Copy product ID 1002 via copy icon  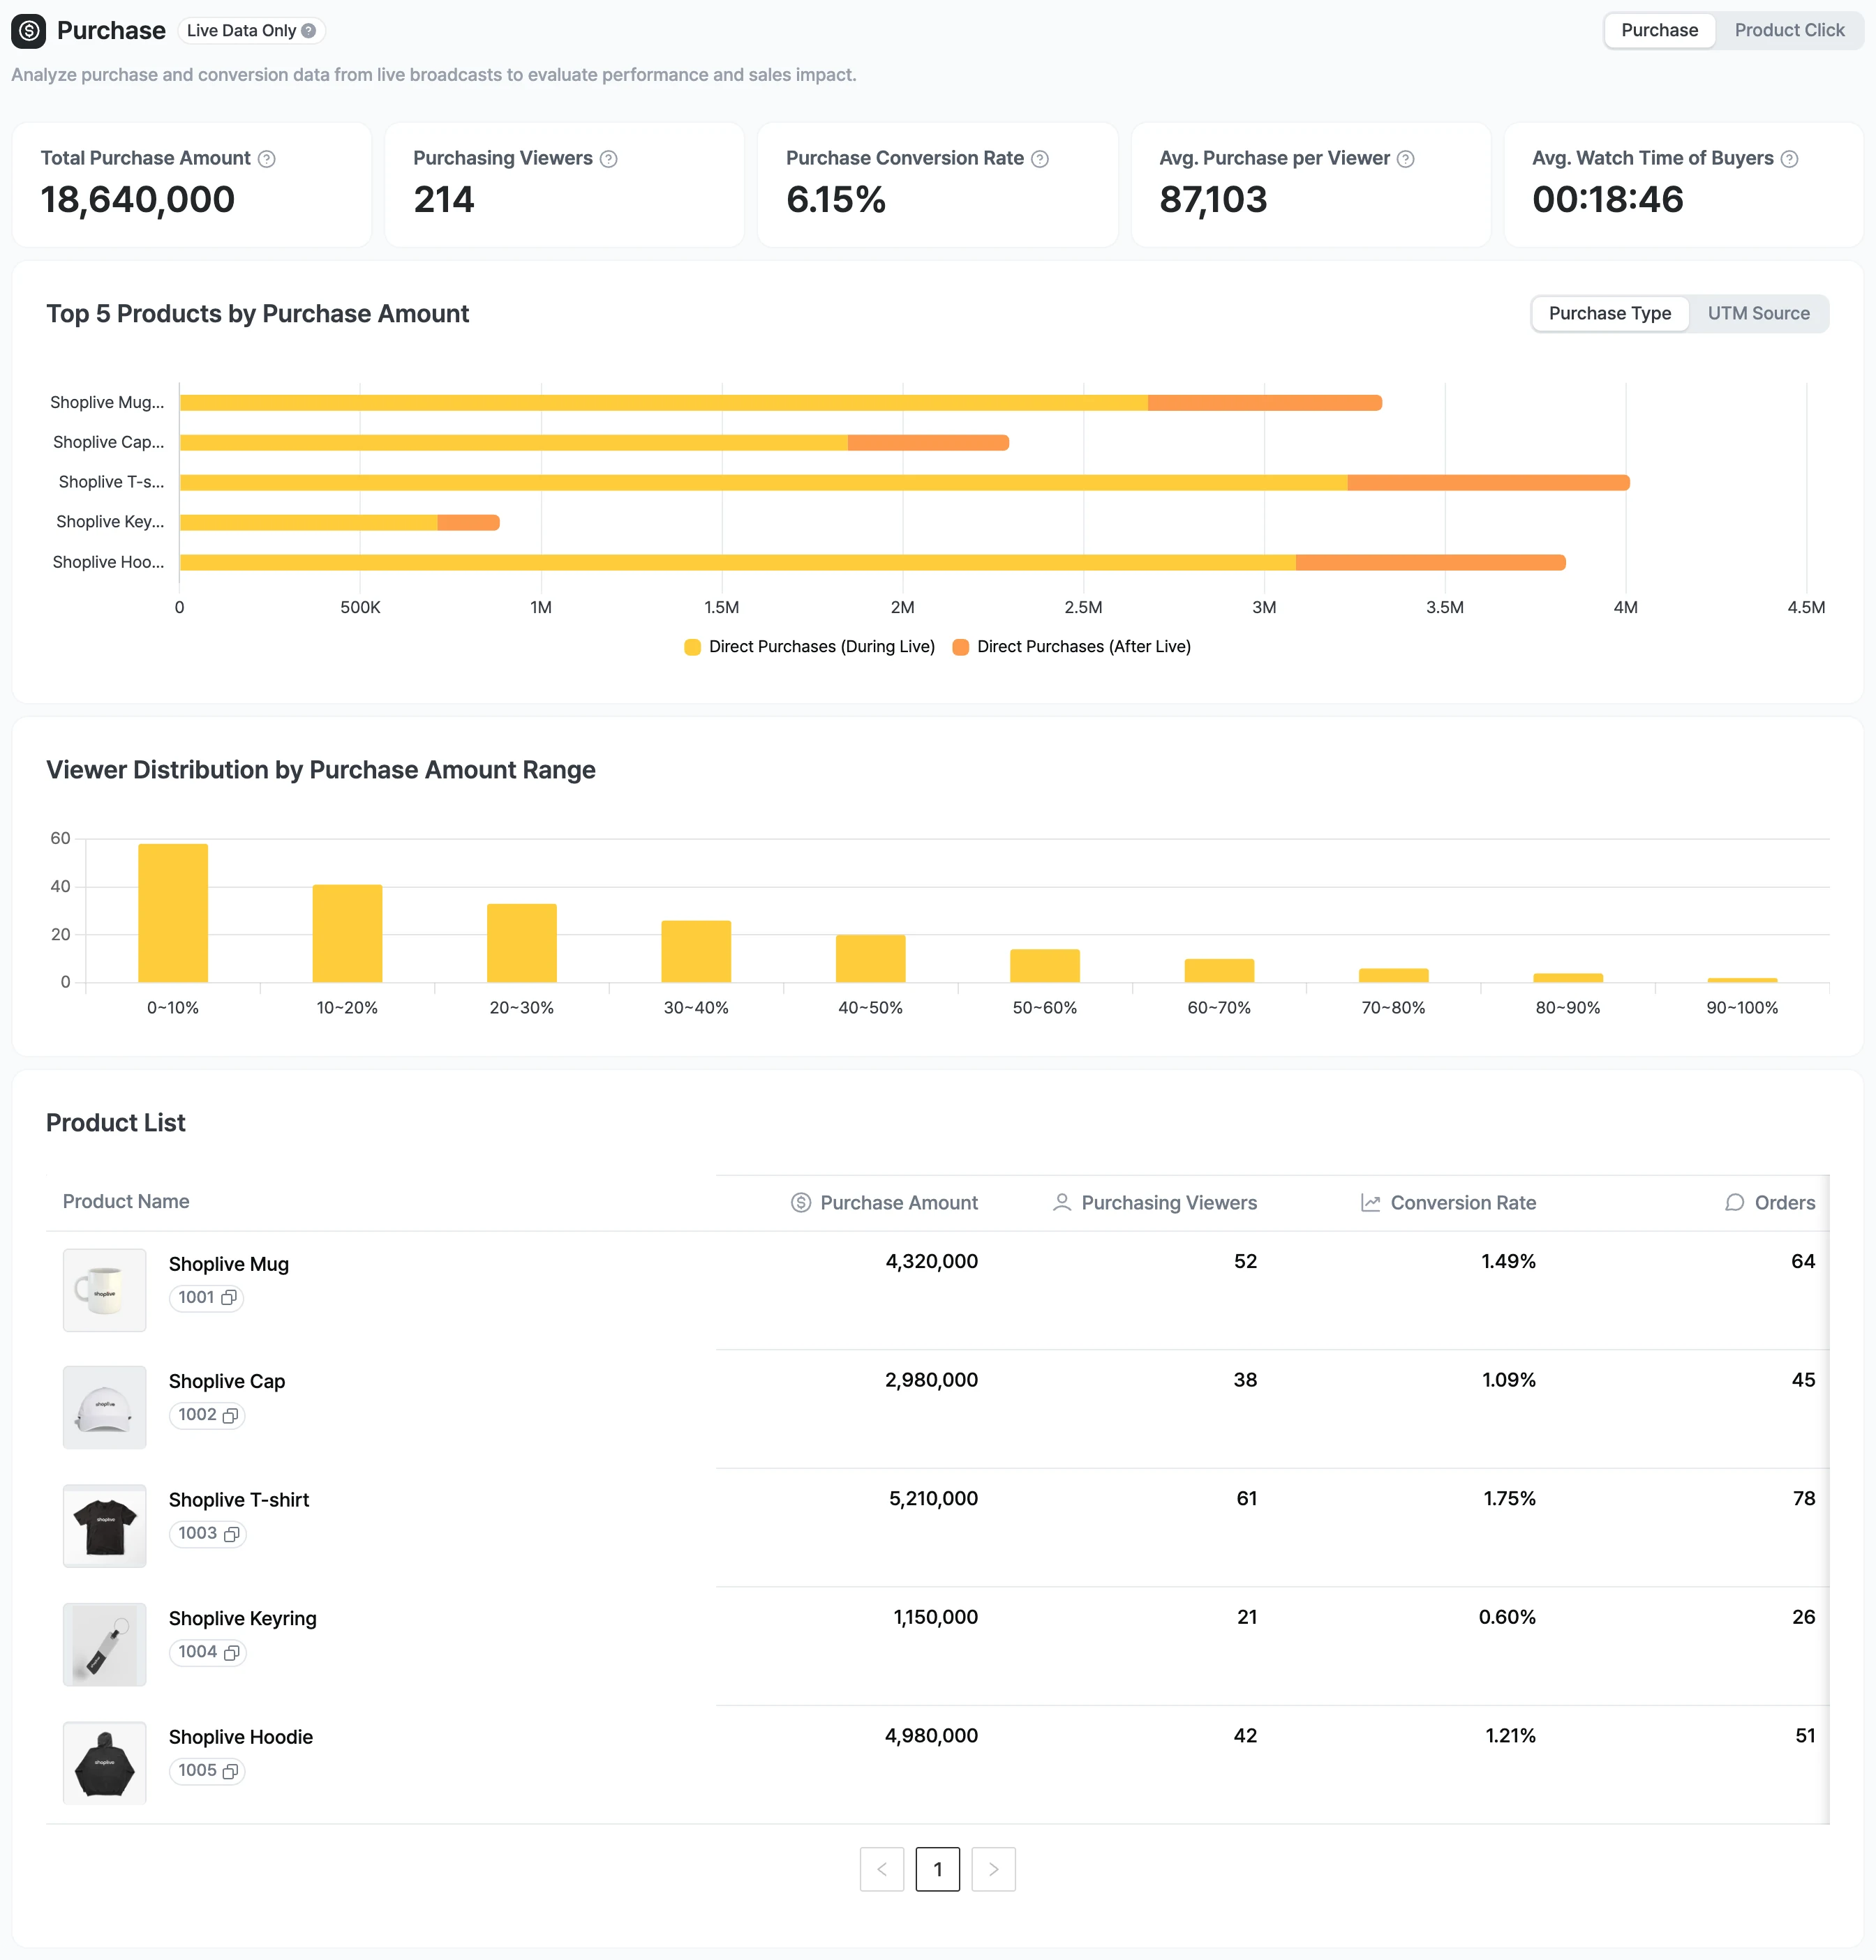(x=230, y=1415)
